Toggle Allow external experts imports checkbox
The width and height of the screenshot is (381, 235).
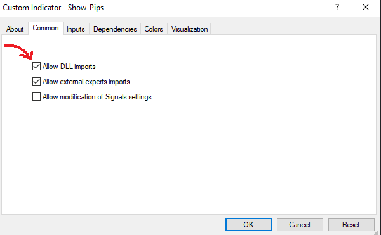point(36,82)
